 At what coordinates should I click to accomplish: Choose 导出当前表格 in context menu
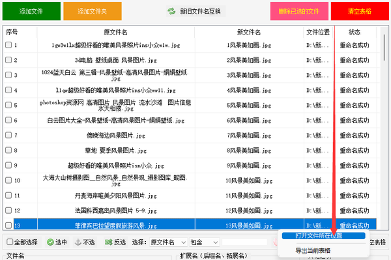[313, 250]
